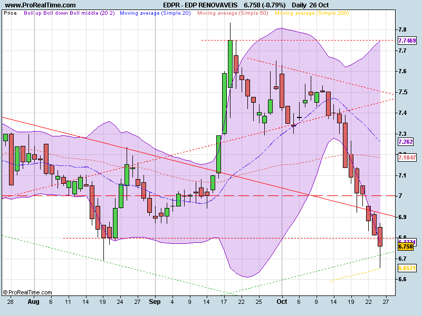Click the 7.262 blue moving average tag
The width and height of the screenshot is (422, 316).
(x=405, y=142)
